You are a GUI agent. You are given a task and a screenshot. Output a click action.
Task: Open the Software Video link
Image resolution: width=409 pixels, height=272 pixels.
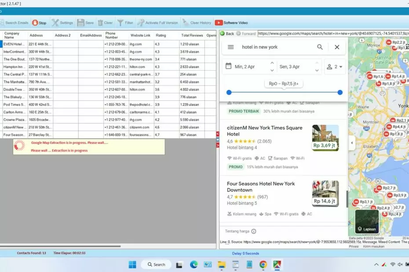point(231,23)
